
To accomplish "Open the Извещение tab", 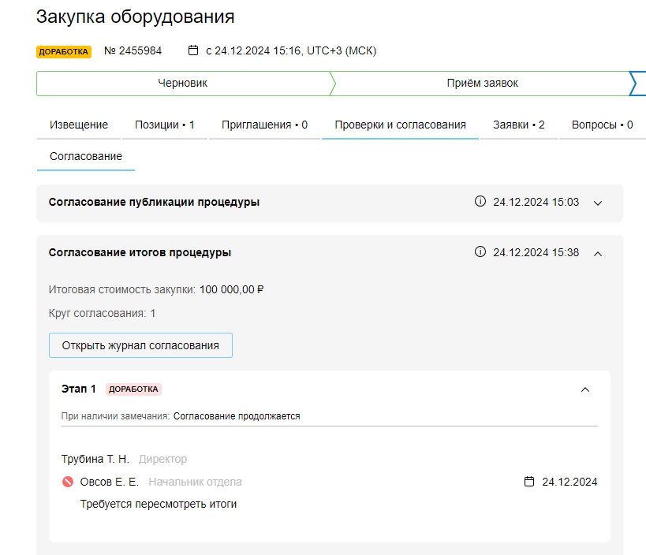I will click(x=79, y=125).
